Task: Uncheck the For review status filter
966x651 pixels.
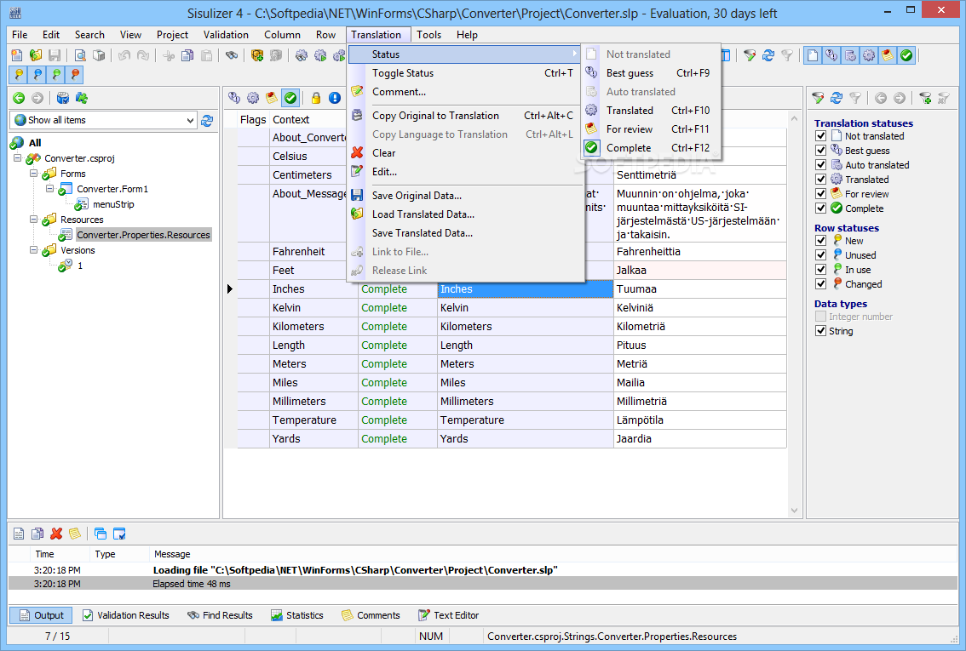Action: point(820,194)
